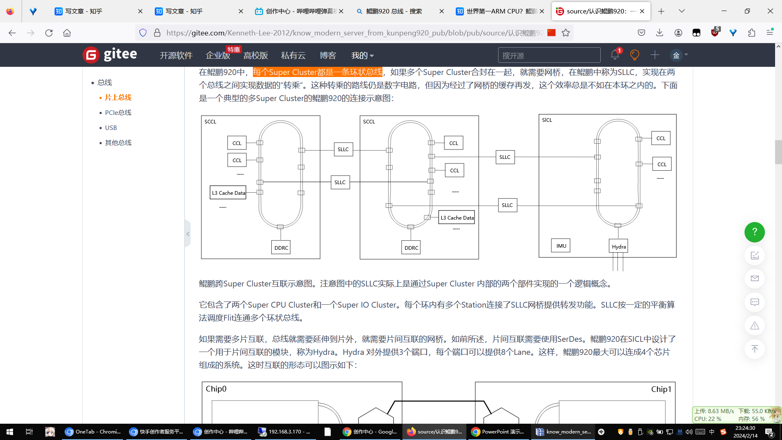Open the USB sidebar link
The image size is (782, 440).
pyautogui.click(x=110, y=128)
